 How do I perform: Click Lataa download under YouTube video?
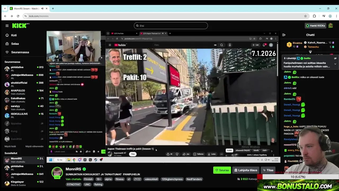212,154
